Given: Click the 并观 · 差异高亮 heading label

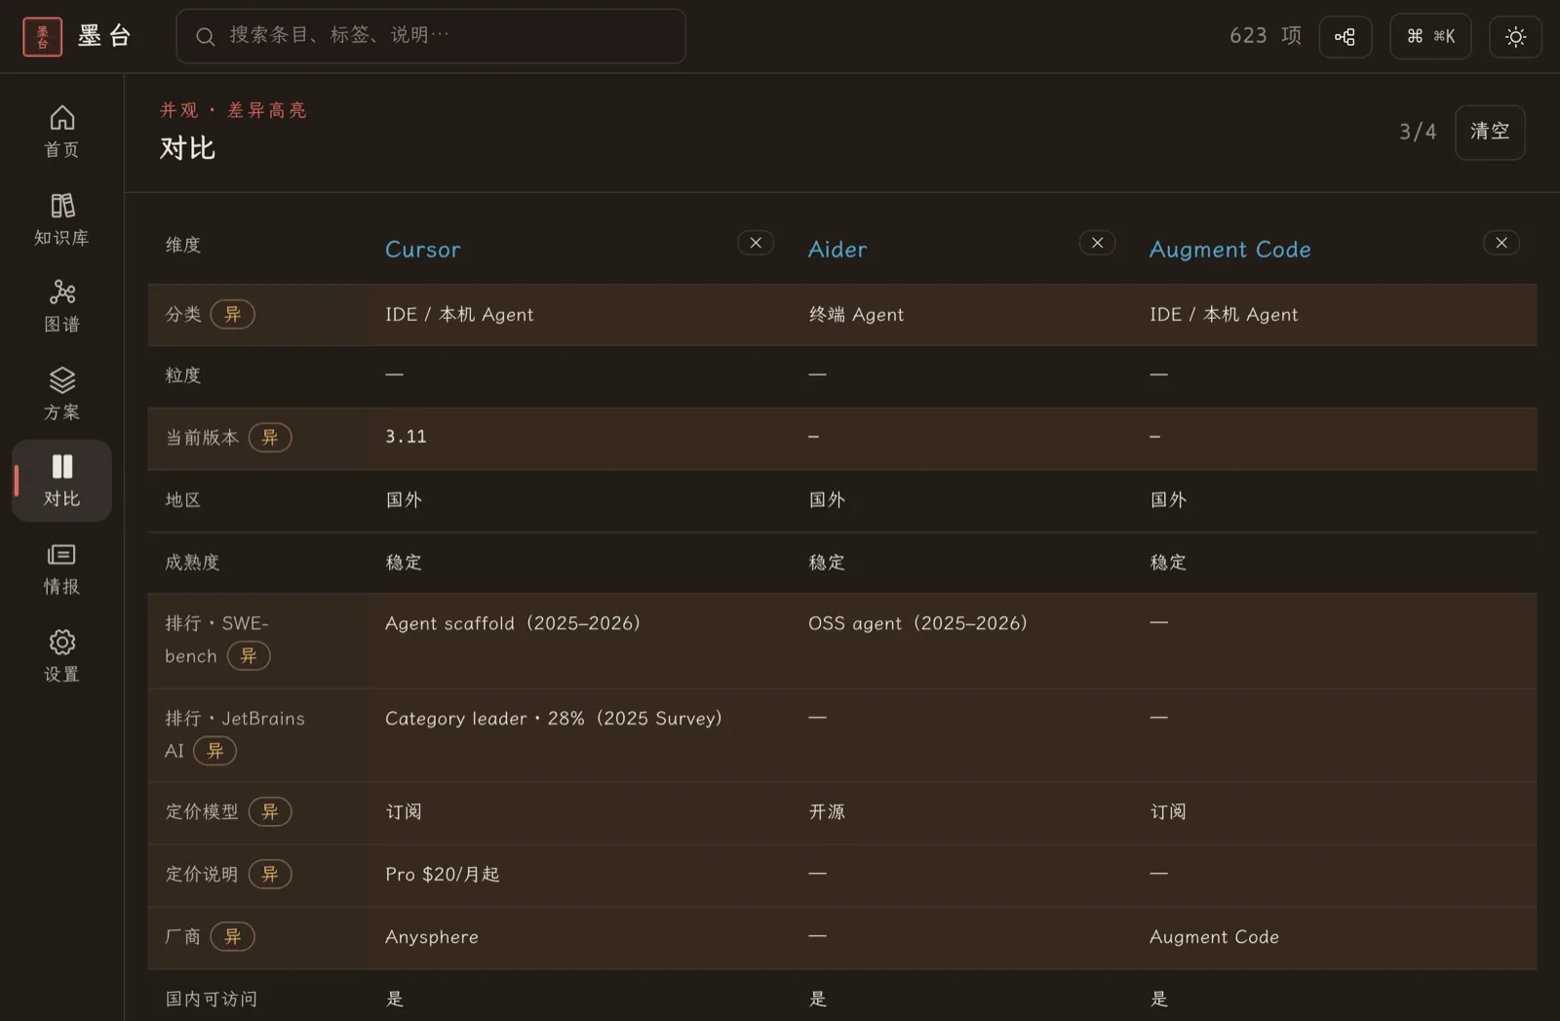Looking at the screenshot, I should [233, 110].
